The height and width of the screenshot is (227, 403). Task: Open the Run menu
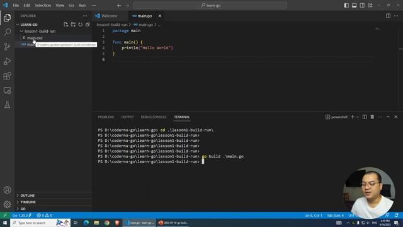[82, 5]
